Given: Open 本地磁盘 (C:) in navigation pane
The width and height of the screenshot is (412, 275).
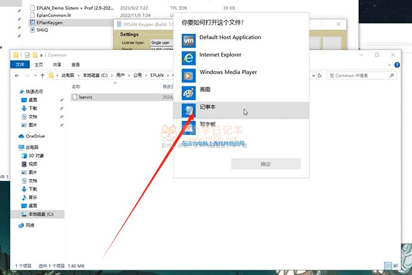Looking at the screenshot, I should point(41,214).
